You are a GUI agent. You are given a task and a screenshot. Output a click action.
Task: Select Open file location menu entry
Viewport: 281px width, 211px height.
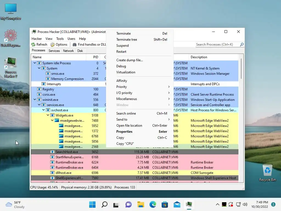pyautogui.click(x=140, y=126)
